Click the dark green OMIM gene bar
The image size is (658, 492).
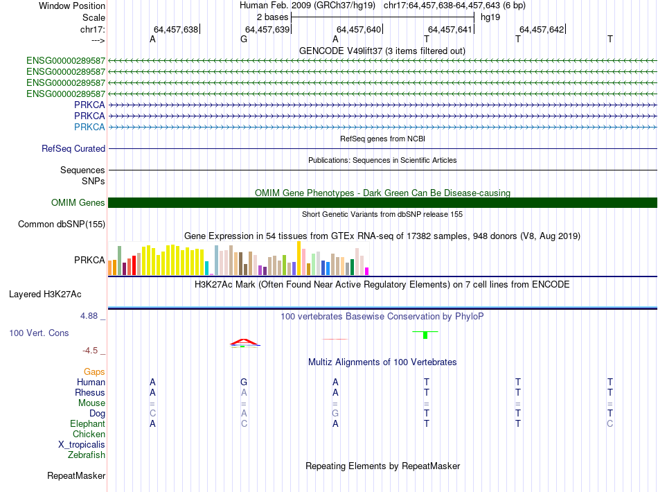coord(383,203)
